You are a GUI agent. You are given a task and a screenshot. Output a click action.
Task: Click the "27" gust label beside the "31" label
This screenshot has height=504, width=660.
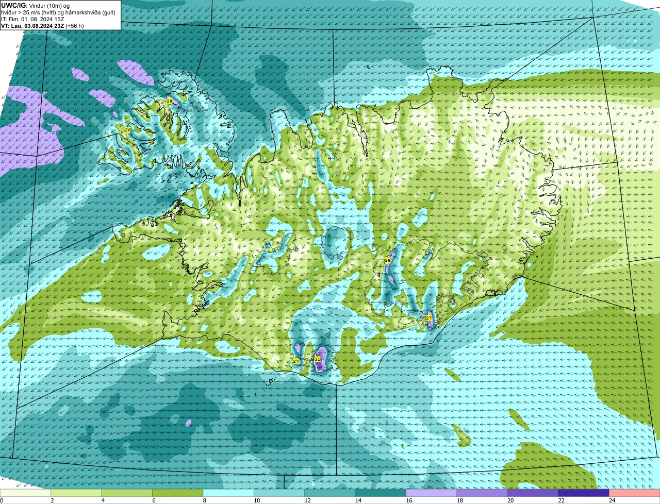pos(295,362)
